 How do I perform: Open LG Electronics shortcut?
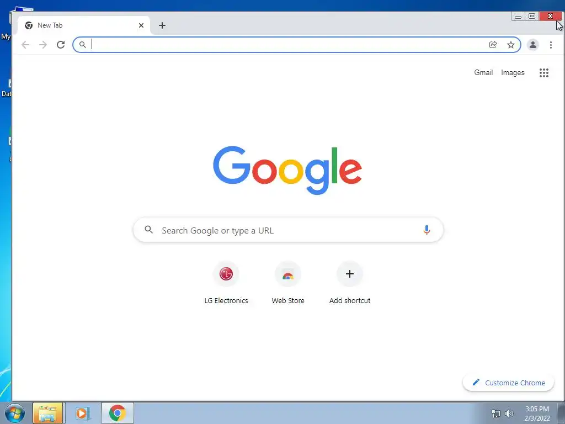pyautogui.click(x=226, y=283)
